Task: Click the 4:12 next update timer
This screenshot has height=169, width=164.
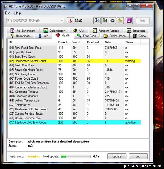Action: (x=96, y=156)
